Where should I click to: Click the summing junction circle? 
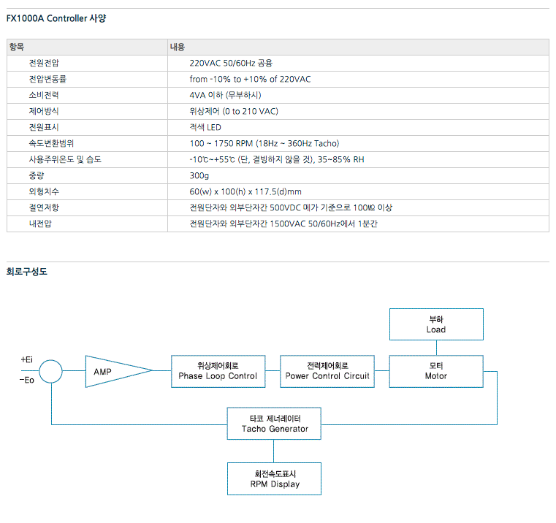point(51,371)
